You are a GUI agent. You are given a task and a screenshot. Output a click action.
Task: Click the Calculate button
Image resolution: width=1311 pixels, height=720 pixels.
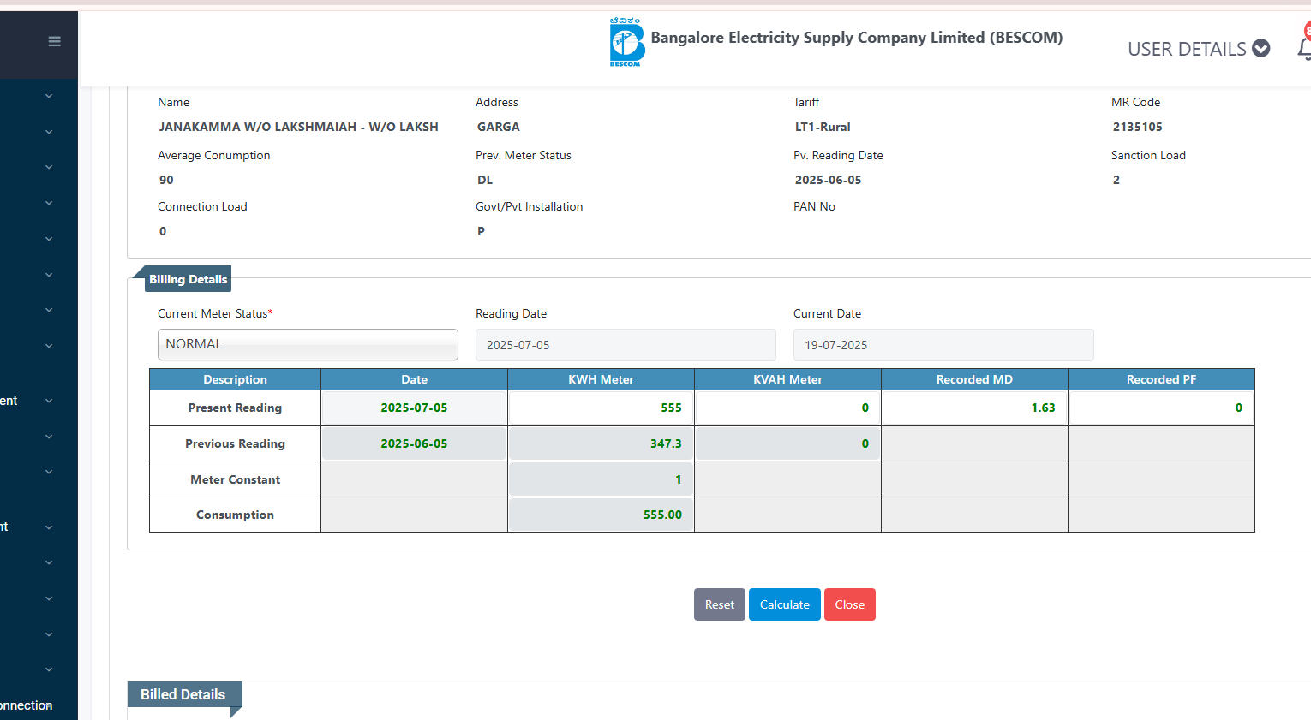(785, 604)
